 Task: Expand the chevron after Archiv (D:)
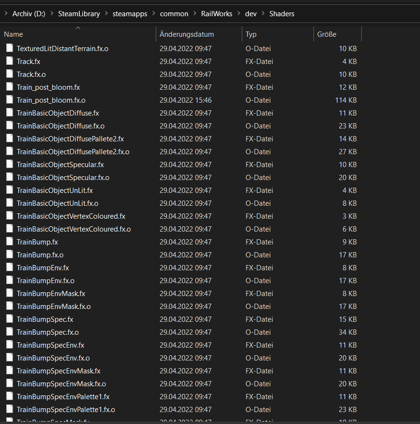(52, 13)
